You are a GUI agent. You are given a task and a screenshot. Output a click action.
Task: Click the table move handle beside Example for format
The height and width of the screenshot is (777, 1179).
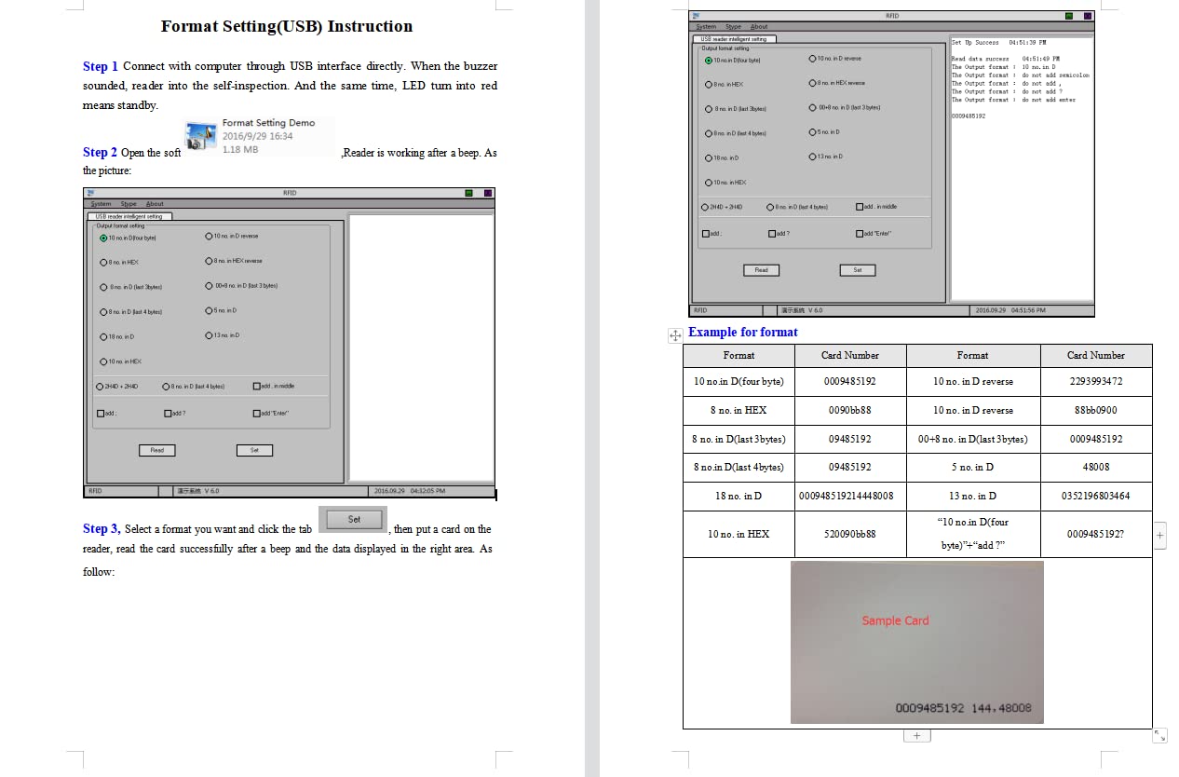(676, 336)
